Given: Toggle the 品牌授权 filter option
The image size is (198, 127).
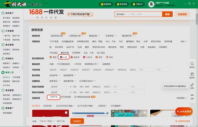Looking at the screenshot, I should pyautogui.click(x=106, y=64).
